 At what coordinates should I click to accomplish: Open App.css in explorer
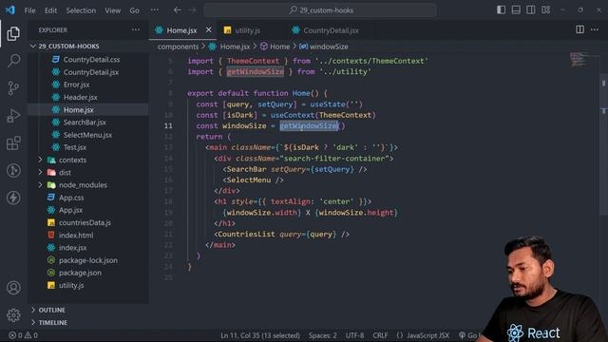pyautogui.click(x=71, y=198)
